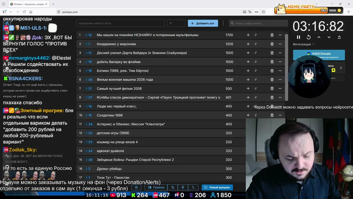The height and width of the screenshot is (199, 353).
Task: Delete the бондаренко у миронова lot
Action: click(x=272, y=44)
